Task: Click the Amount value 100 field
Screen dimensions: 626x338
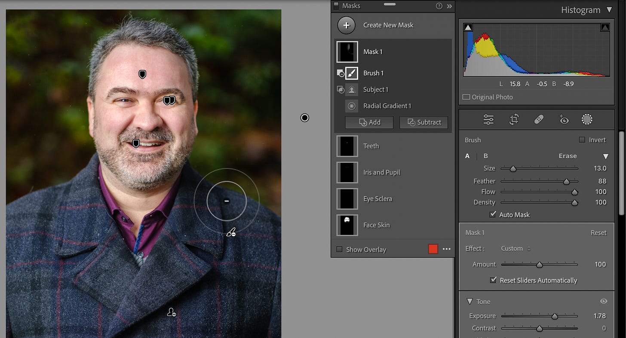Action: (x=600, y=264)
